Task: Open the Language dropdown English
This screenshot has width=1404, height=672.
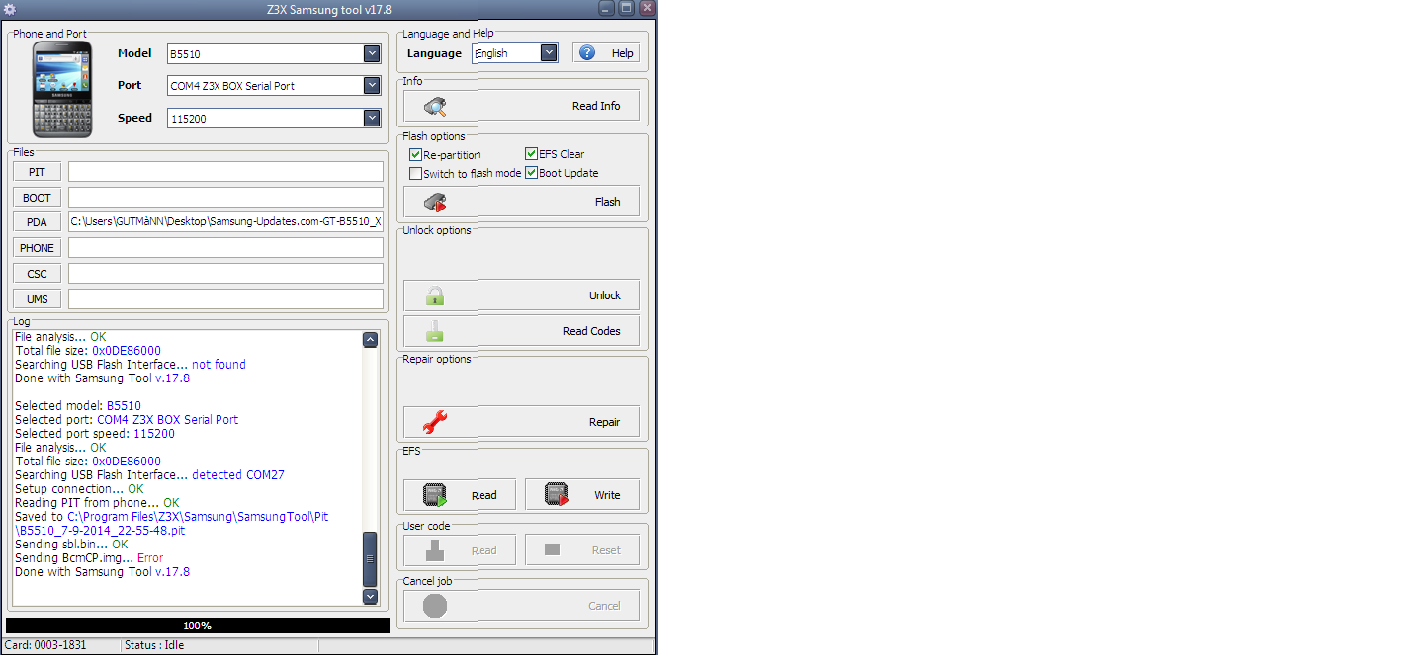Action: [x=549, y=53]
